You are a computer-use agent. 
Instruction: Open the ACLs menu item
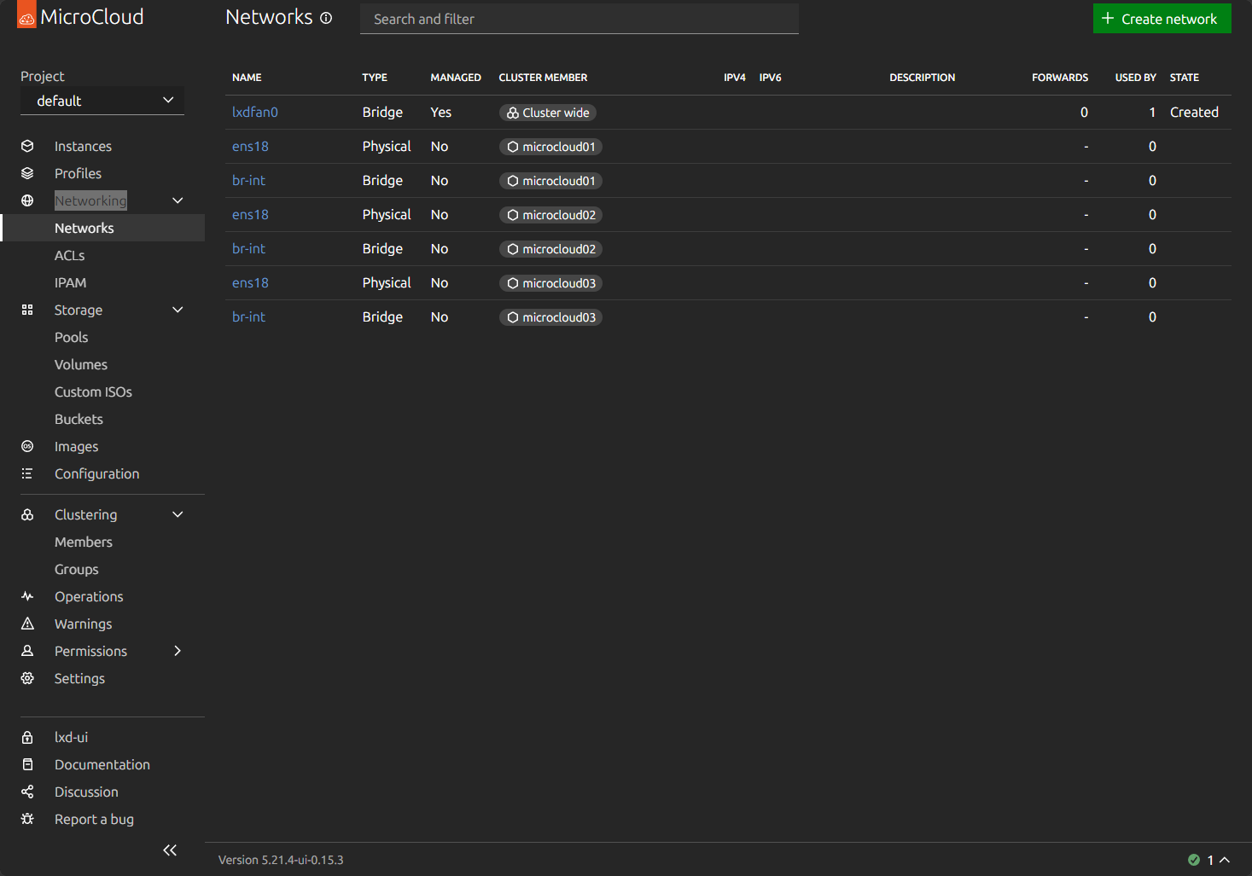[102, 255]
